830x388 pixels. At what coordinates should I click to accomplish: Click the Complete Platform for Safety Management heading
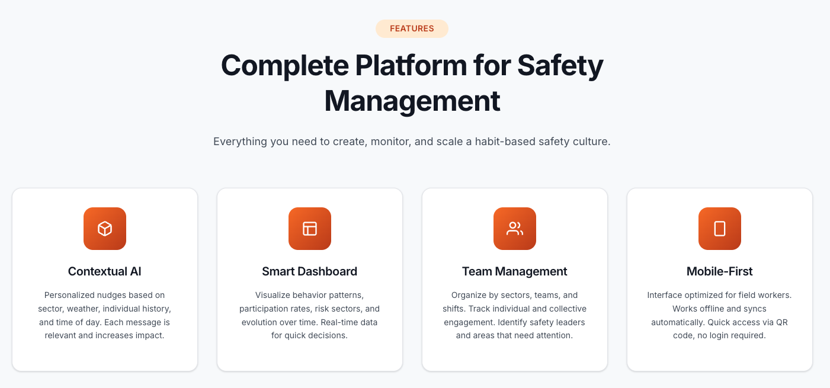[x=412, y=83]
